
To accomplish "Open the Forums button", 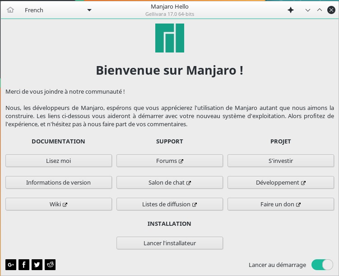I will (170, 161).
